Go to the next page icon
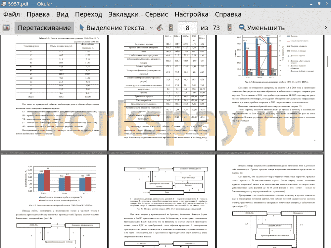 click(229, 28)
